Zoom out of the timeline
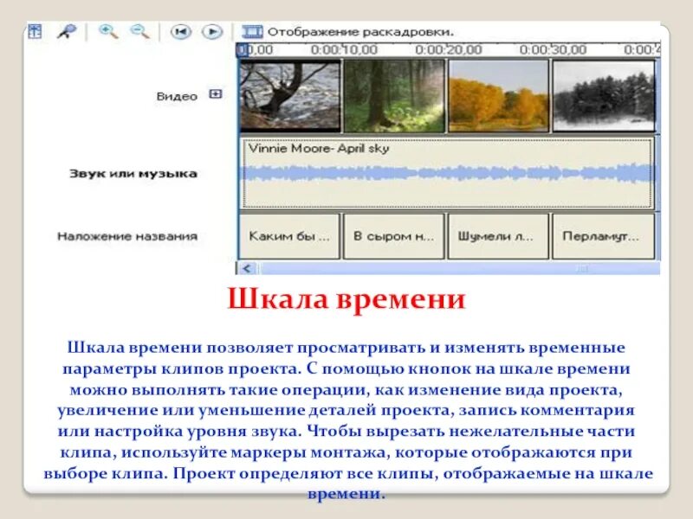693x519 pixels. [137, 30]
